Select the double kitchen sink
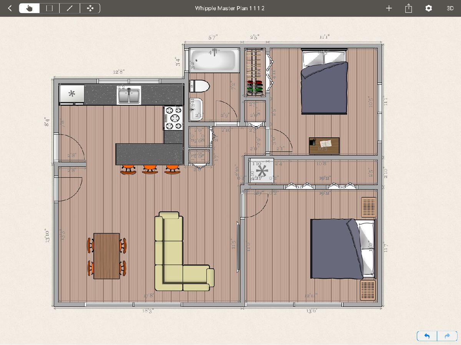Viewport: 461px width, 345px height. 129,95
